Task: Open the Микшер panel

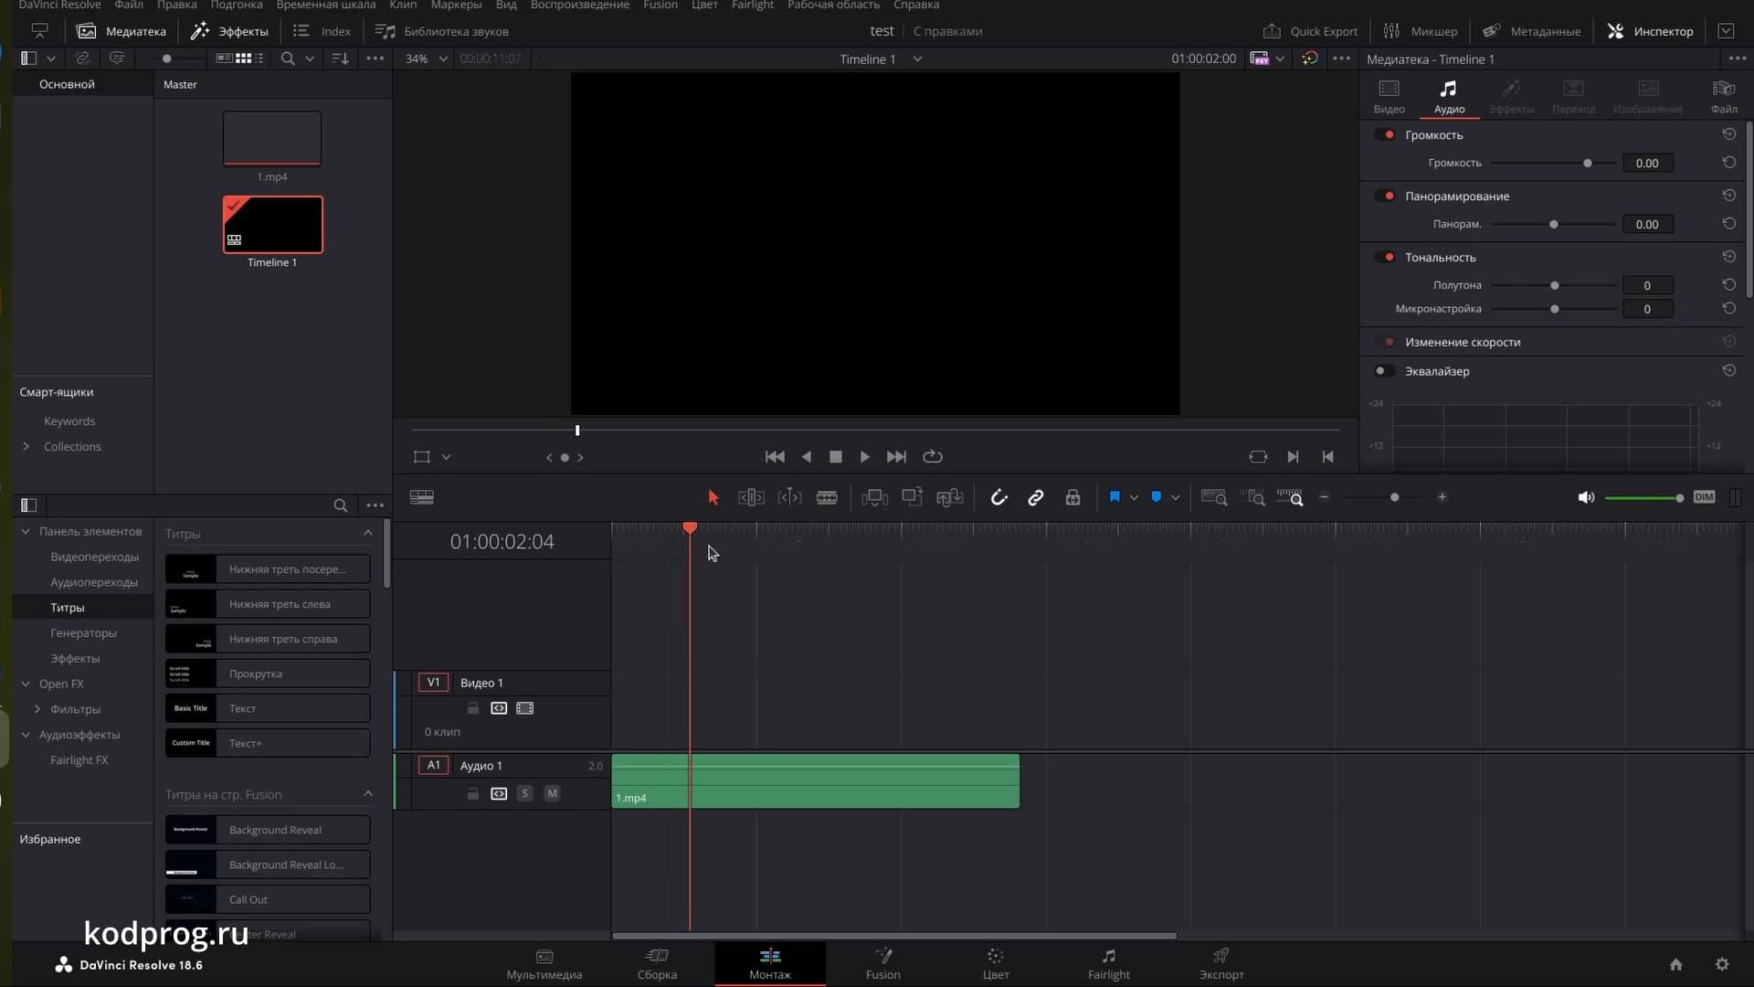Action: pos(1421,31)
